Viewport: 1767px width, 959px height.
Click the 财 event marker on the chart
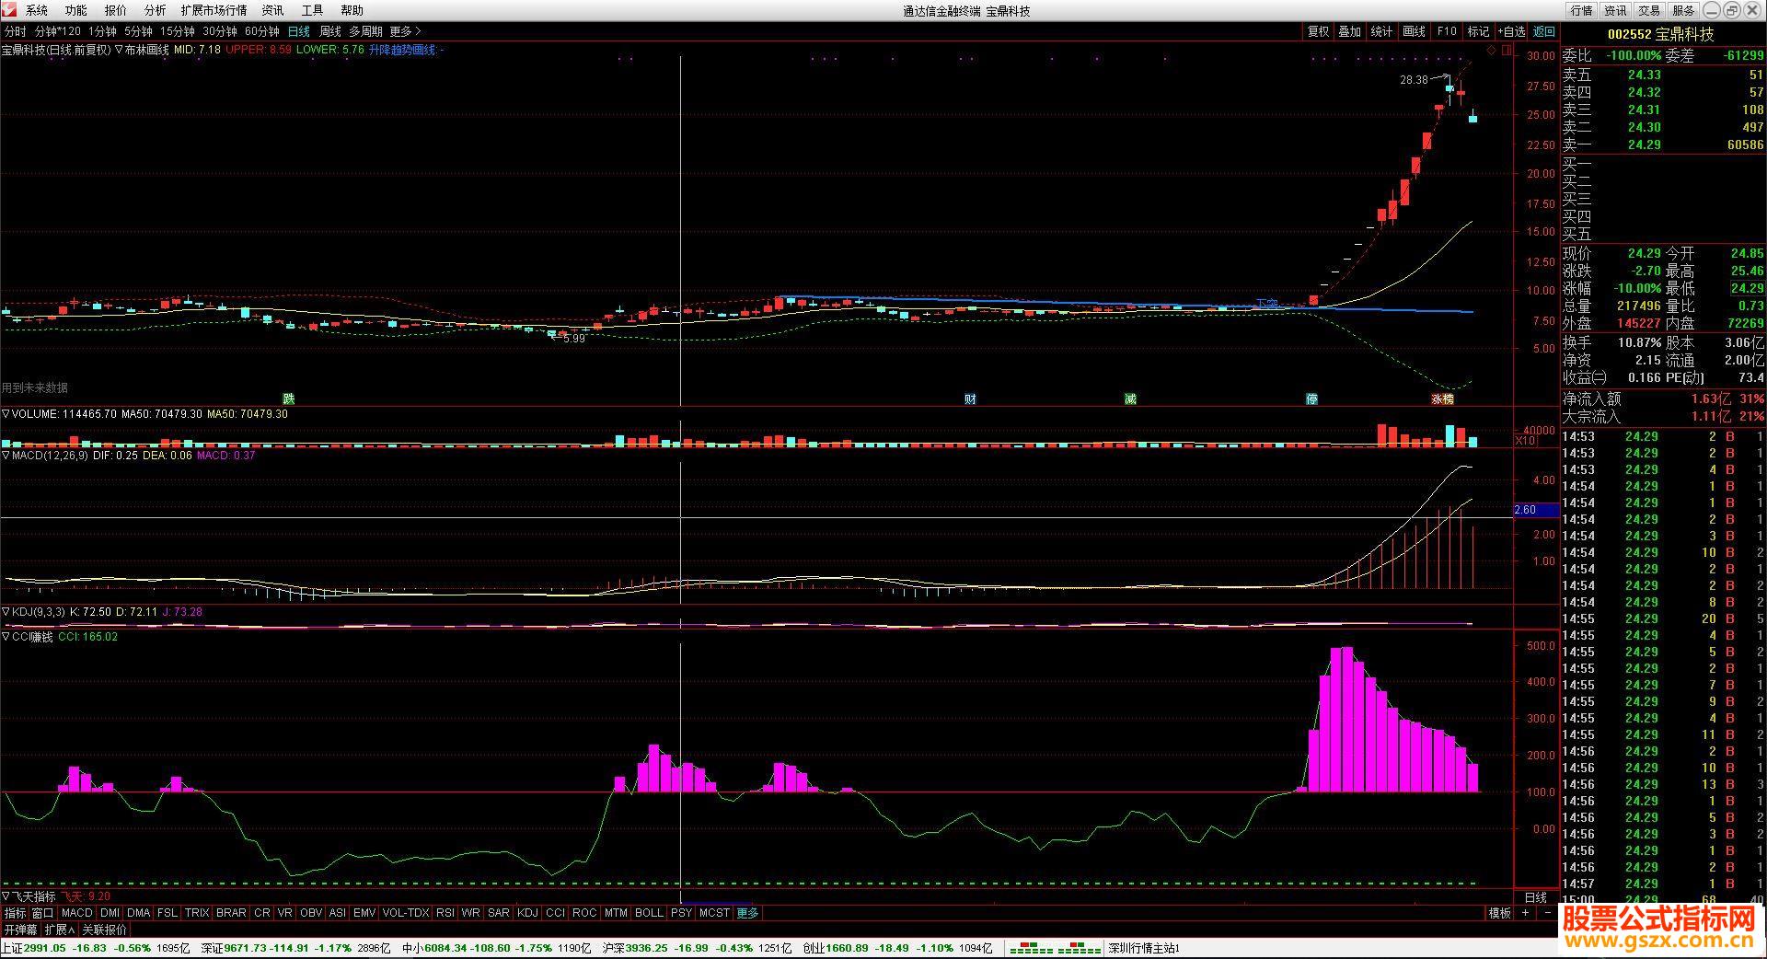[970, 399]
